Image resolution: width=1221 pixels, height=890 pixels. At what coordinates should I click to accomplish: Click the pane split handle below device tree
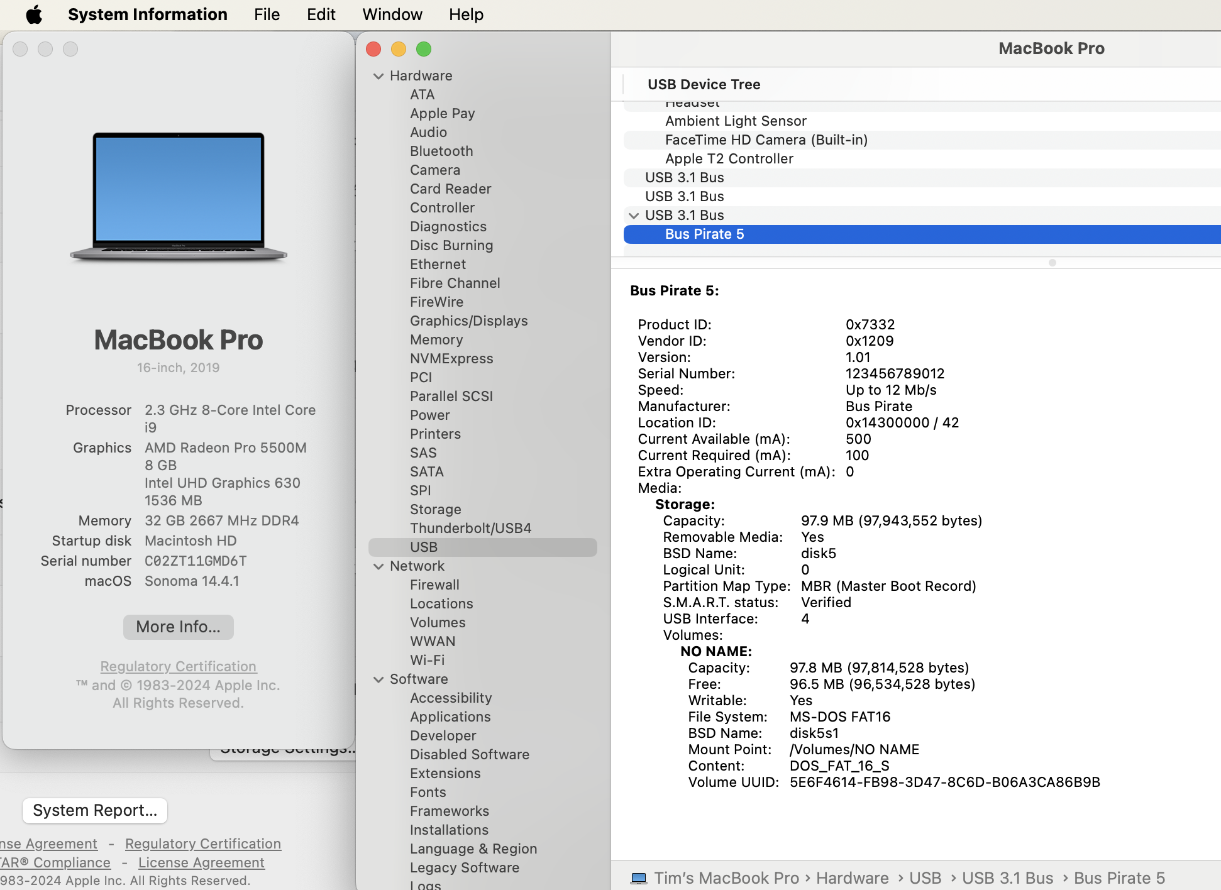(x=1052, y=263)
